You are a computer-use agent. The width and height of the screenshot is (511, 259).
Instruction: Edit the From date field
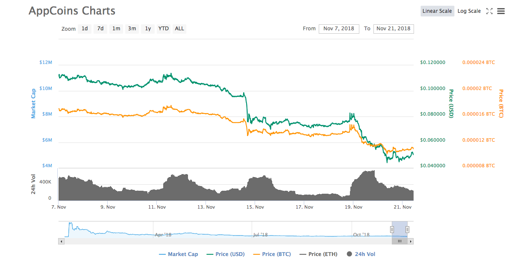(339, 29)
